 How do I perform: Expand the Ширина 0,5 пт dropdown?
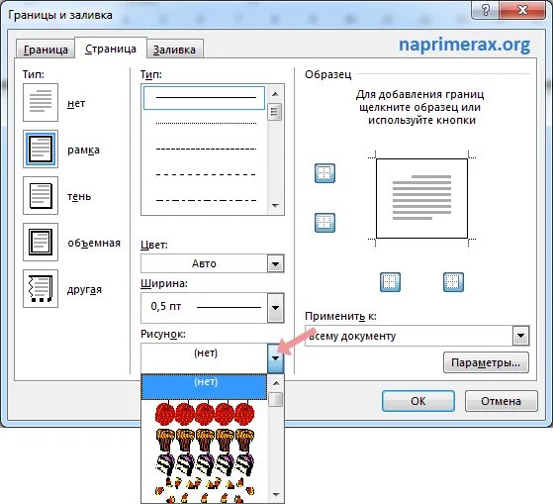(276, 308)
